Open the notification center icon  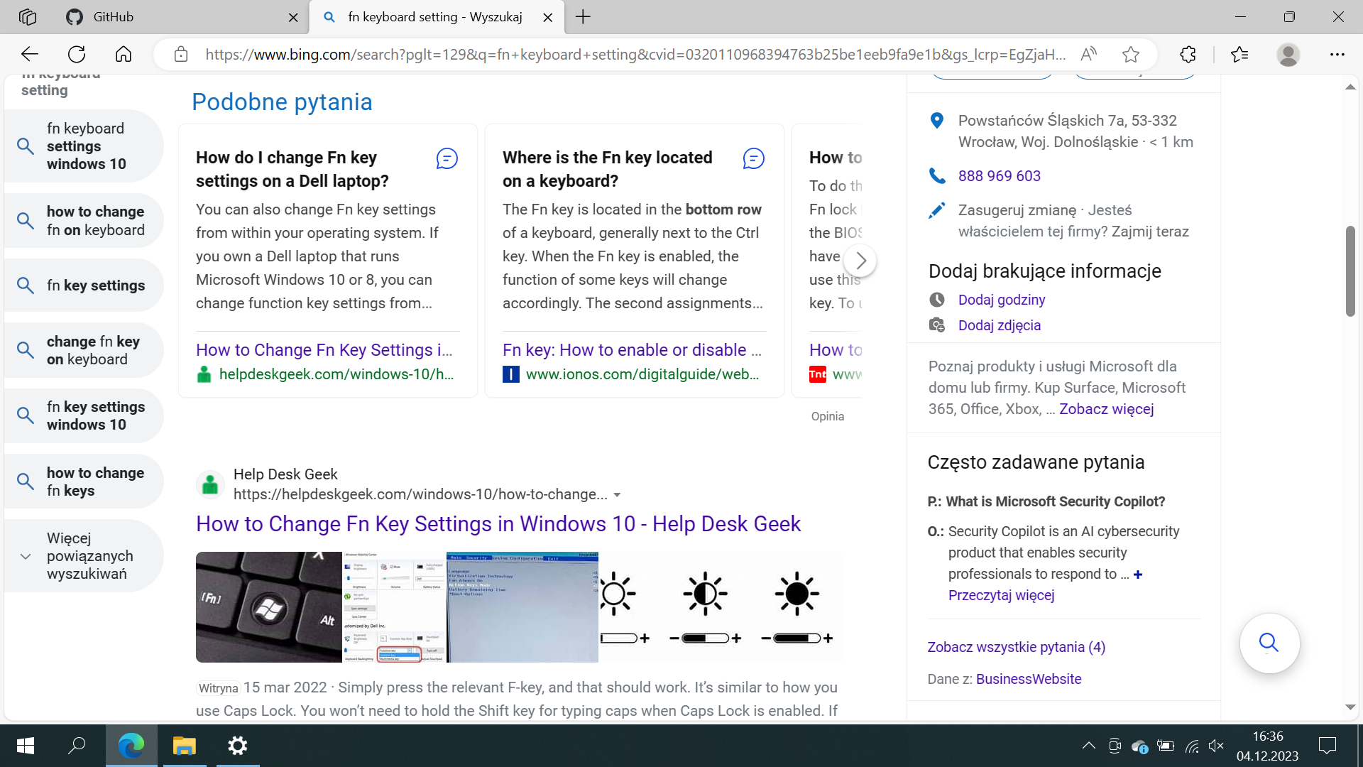1327,746
